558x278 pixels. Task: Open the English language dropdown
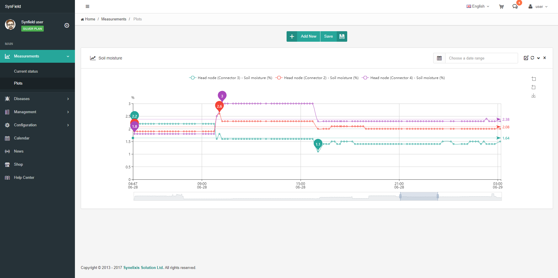(478, 6)
